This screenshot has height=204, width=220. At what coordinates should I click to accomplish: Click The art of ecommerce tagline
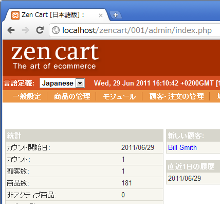[x=54, y=66]
